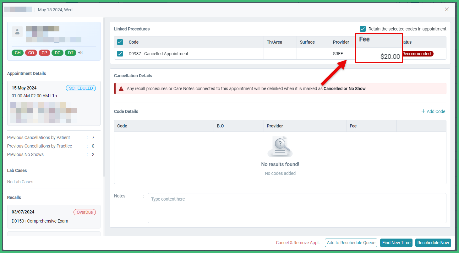Toggle the select-all checkbox in Linked Procedures
Image resolution: width=459 pixels, height=253 pixels.
(120, 42)
